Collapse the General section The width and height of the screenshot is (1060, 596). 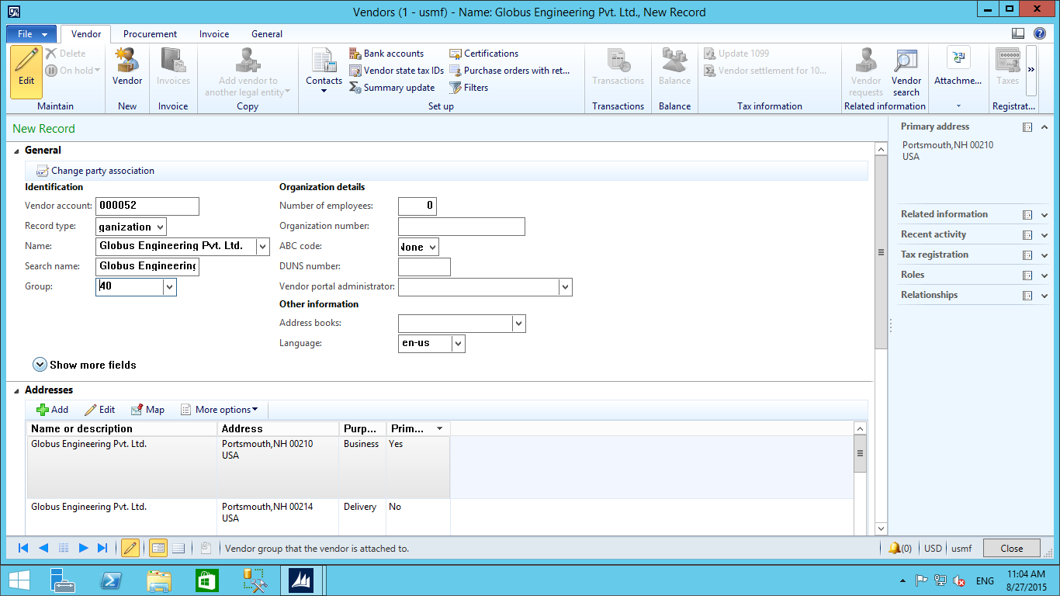[17, 151]
